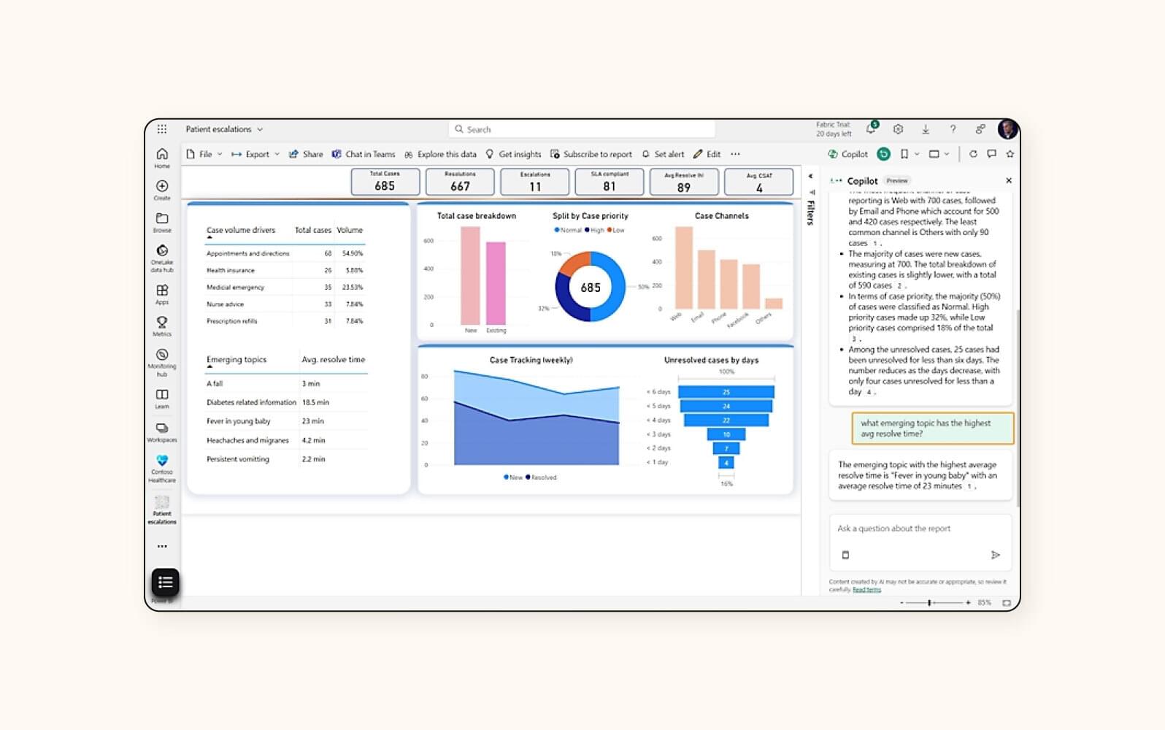
Task: Add report to favorites star
Action: [x=1010, y=154]
